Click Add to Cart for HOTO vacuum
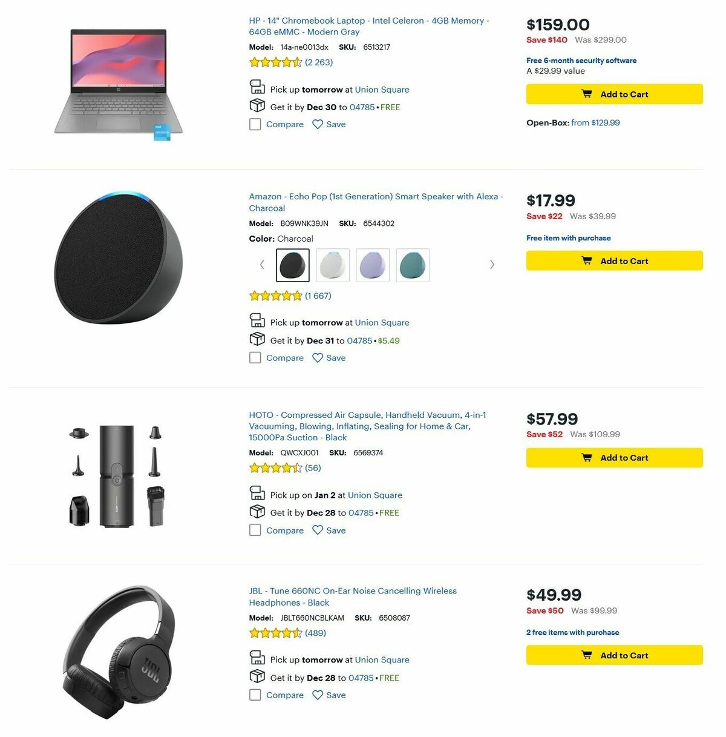 (614, 457)
